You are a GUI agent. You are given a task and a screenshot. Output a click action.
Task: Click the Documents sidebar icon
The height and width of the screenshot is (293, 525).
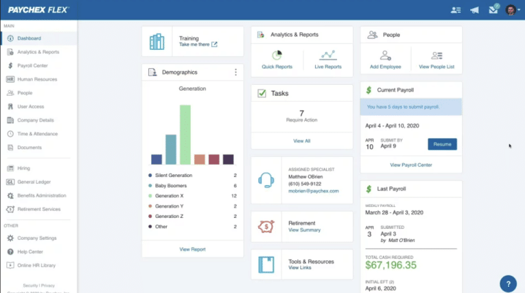tap(10, 148)
